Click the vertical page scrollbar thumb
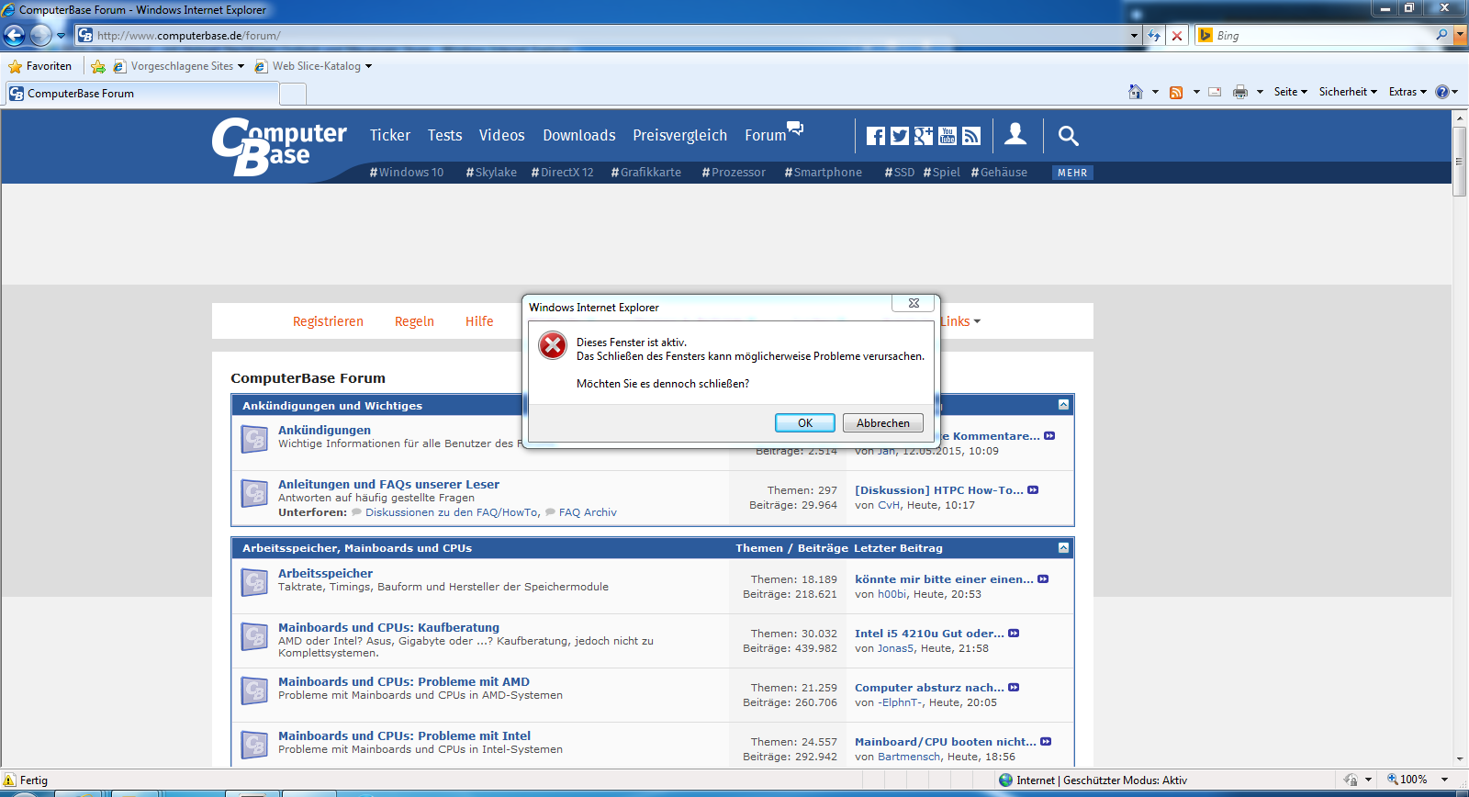The image size is (1469, 797). pos(1460,162)
